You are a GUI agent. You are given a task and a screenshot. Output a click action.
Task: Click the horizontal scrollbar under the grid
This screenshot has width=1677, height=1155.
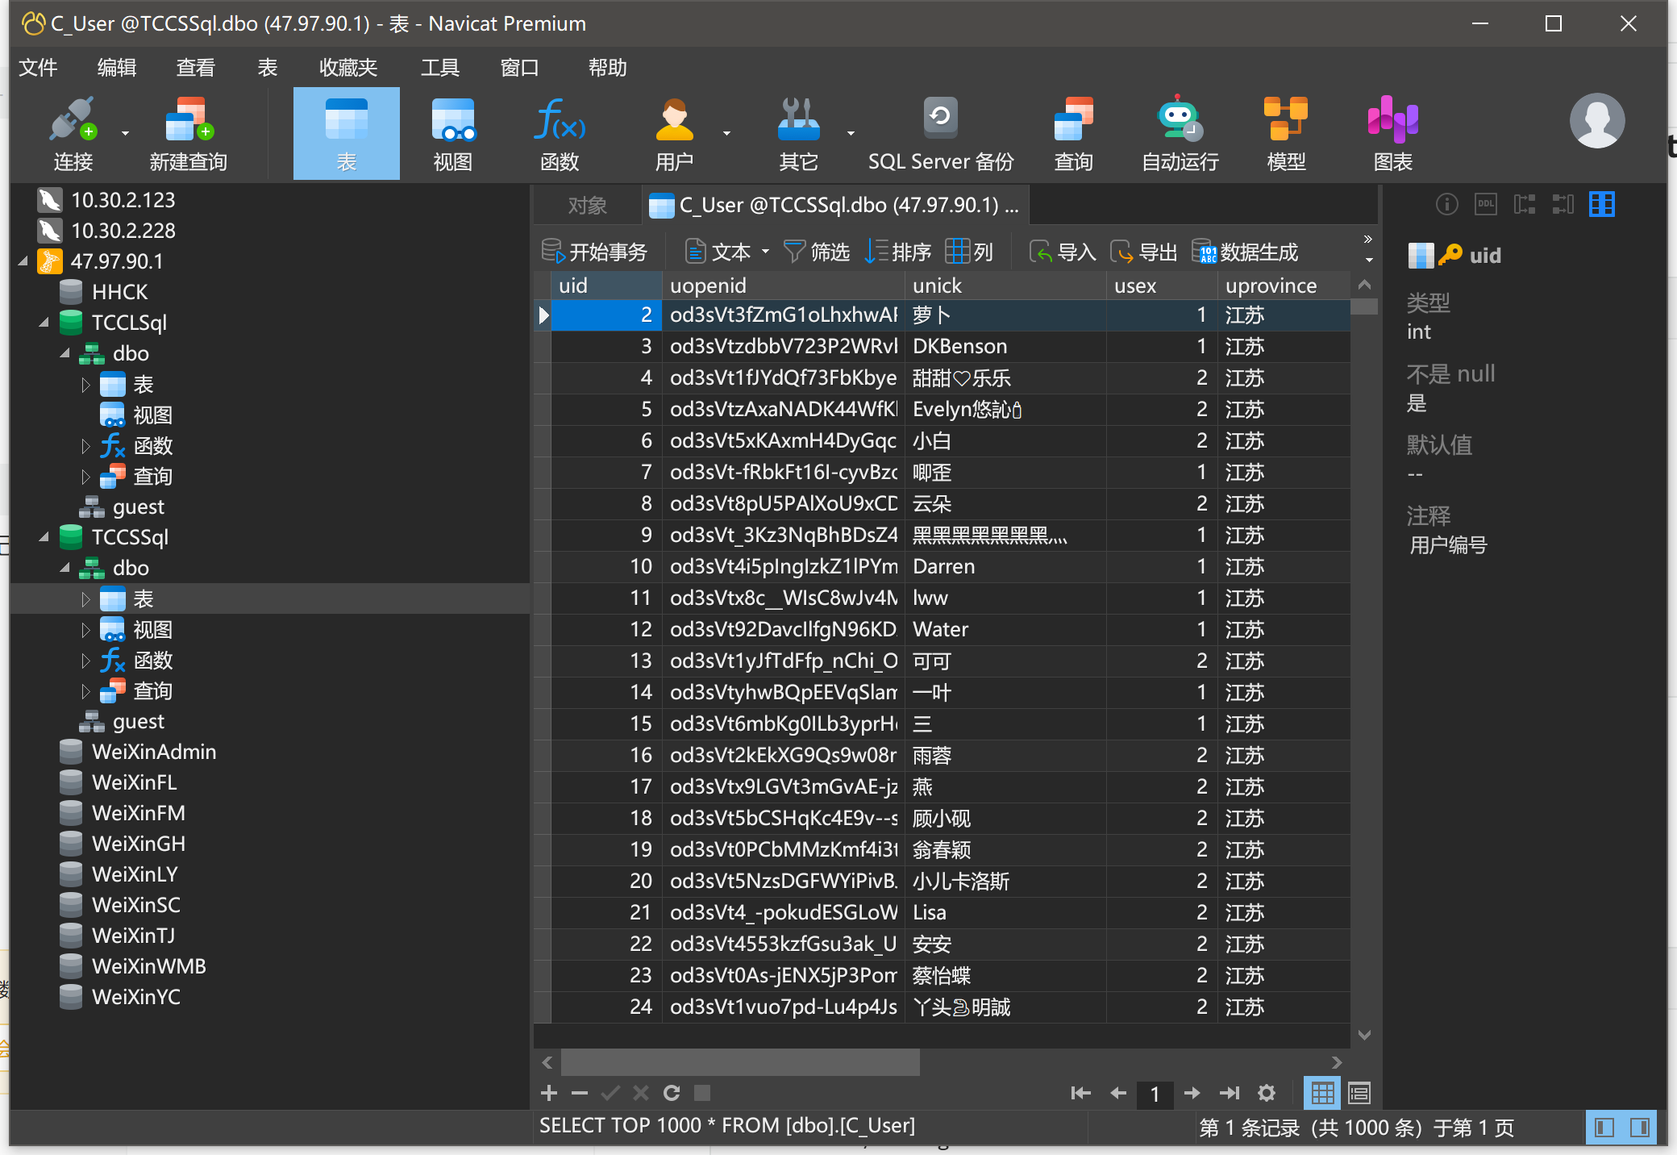[740, 1062]
